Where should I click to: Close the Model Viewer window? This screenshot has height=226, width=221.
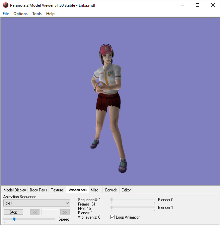pos(213,5)
